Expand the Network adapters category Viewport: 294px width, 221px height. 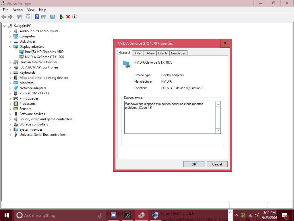pyautogui.click(x=10, y=88)
